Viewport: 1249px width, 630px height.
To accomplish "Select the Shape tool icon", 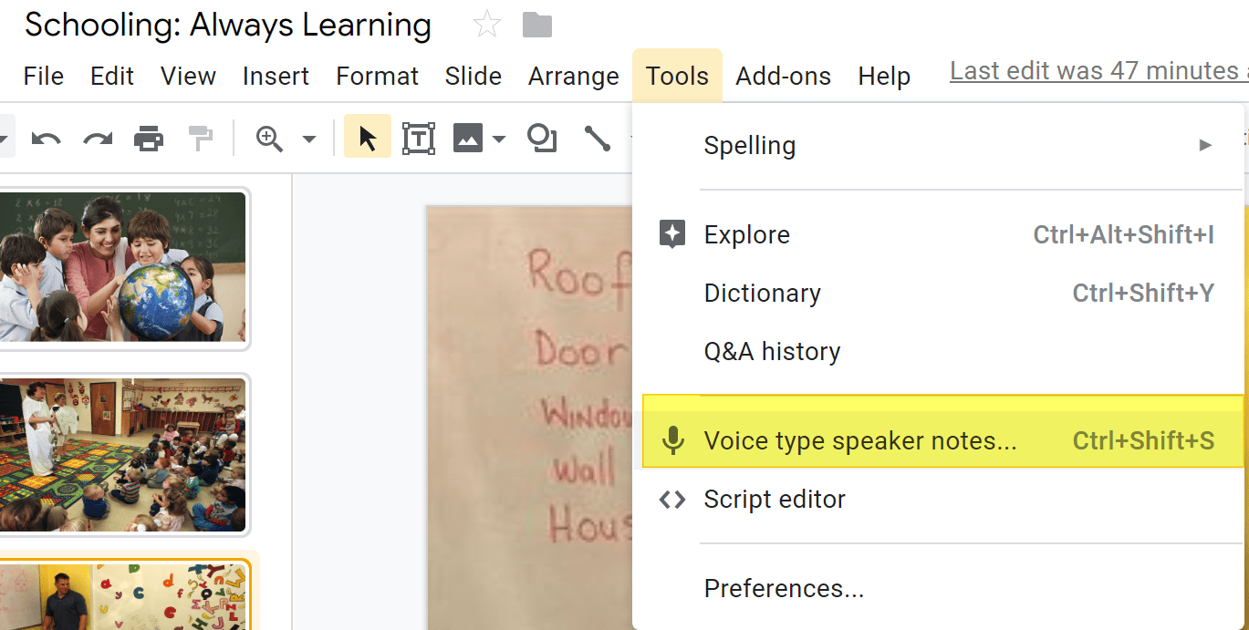I will coord(543,139).
